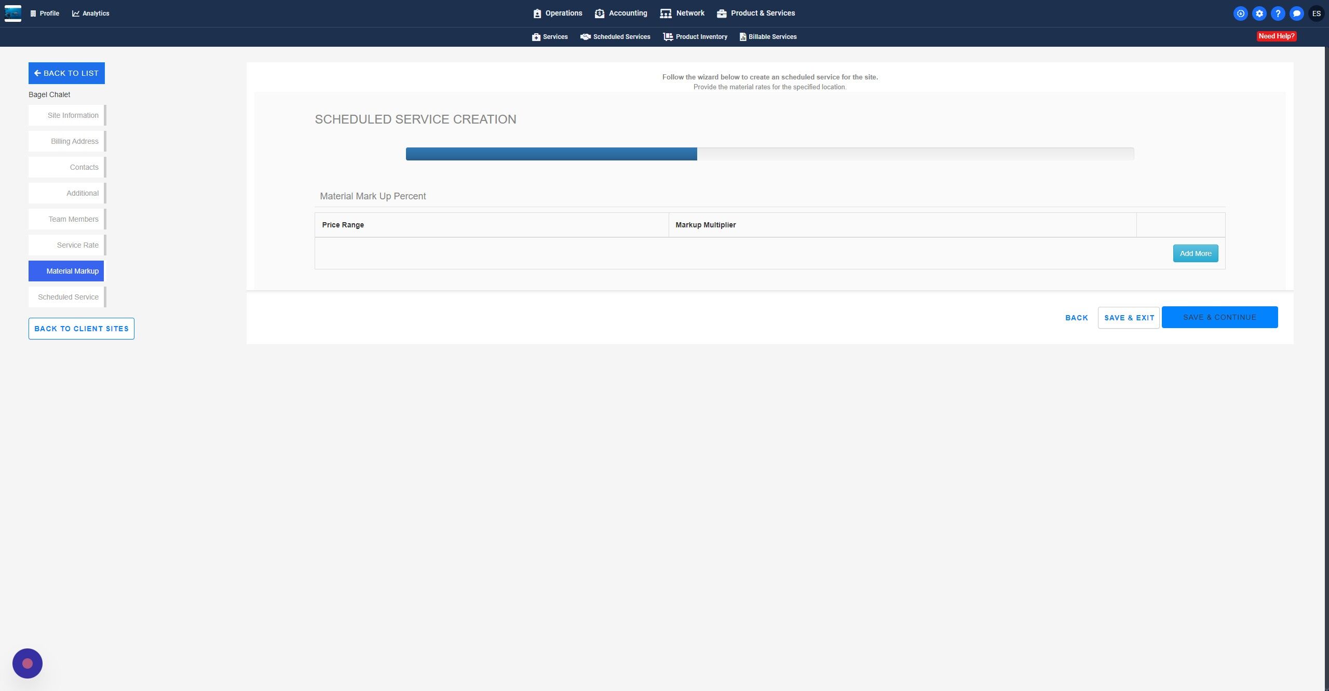Click the help question mark icon
Viewport: 1329px width, 691px height.
click(1278, 13)
